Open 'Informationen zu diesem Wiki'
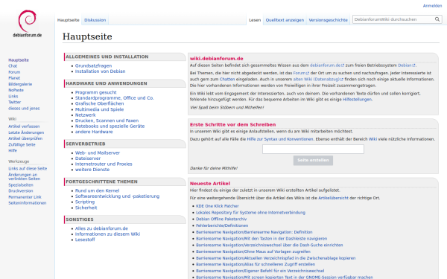 pos(107,234)
